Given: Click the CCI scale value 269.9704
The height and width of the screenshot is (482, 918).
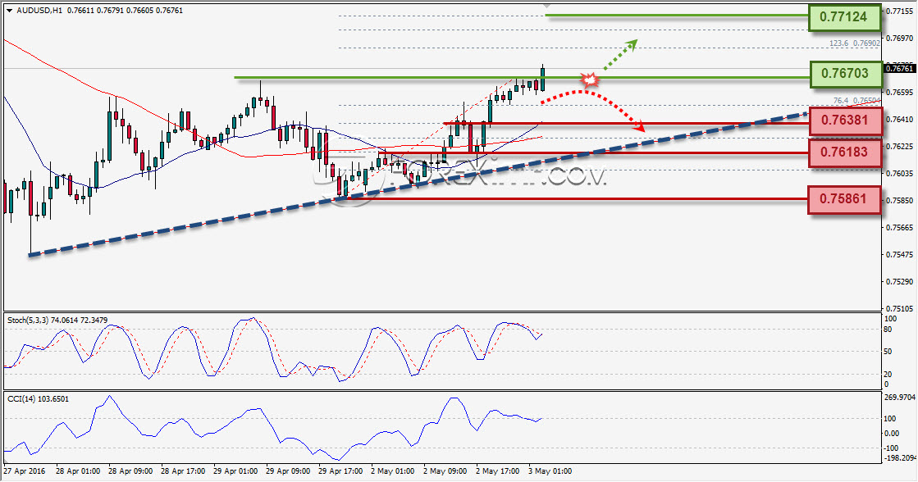Looking at the screenshot, I should tap(899, 398).
